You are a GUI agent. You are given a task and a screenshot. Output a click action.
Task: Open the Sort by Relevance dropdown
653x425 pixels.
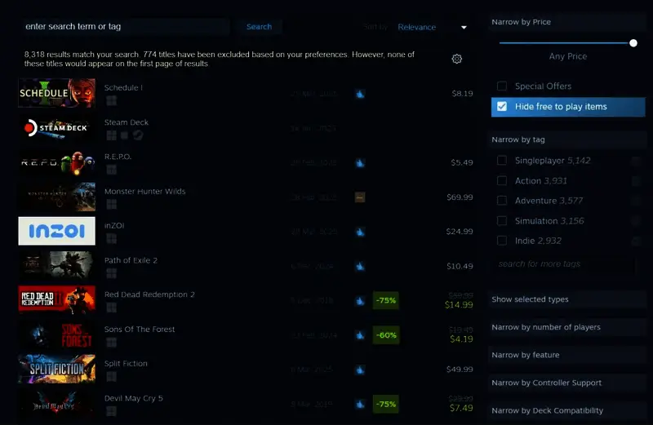tap(432, 27)
